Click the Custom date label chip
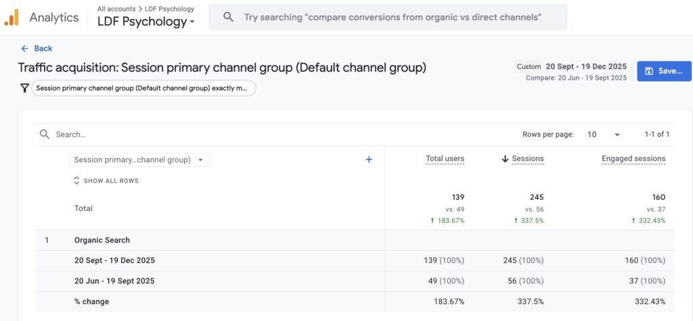 click(529, 67)
